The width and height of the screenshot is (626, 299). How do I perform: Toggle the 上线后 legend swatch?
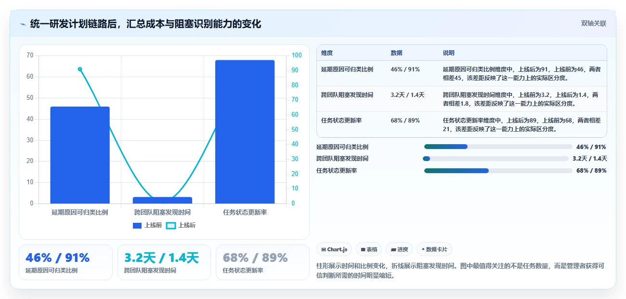click(171, 225)
